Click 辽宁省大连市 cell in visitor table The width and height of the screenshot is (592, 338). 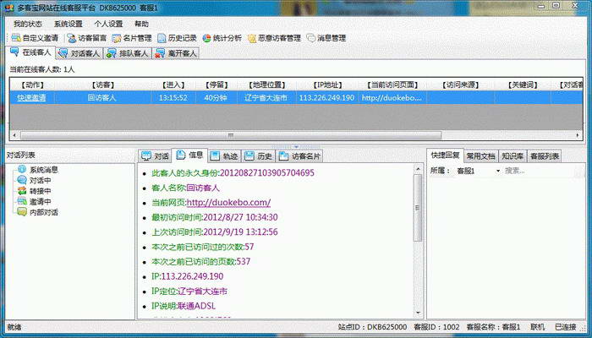(x=266, y=98)
